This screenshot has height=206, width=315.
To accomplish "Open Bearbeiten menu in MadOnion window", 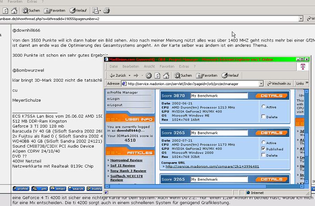I will coord(130,66).
